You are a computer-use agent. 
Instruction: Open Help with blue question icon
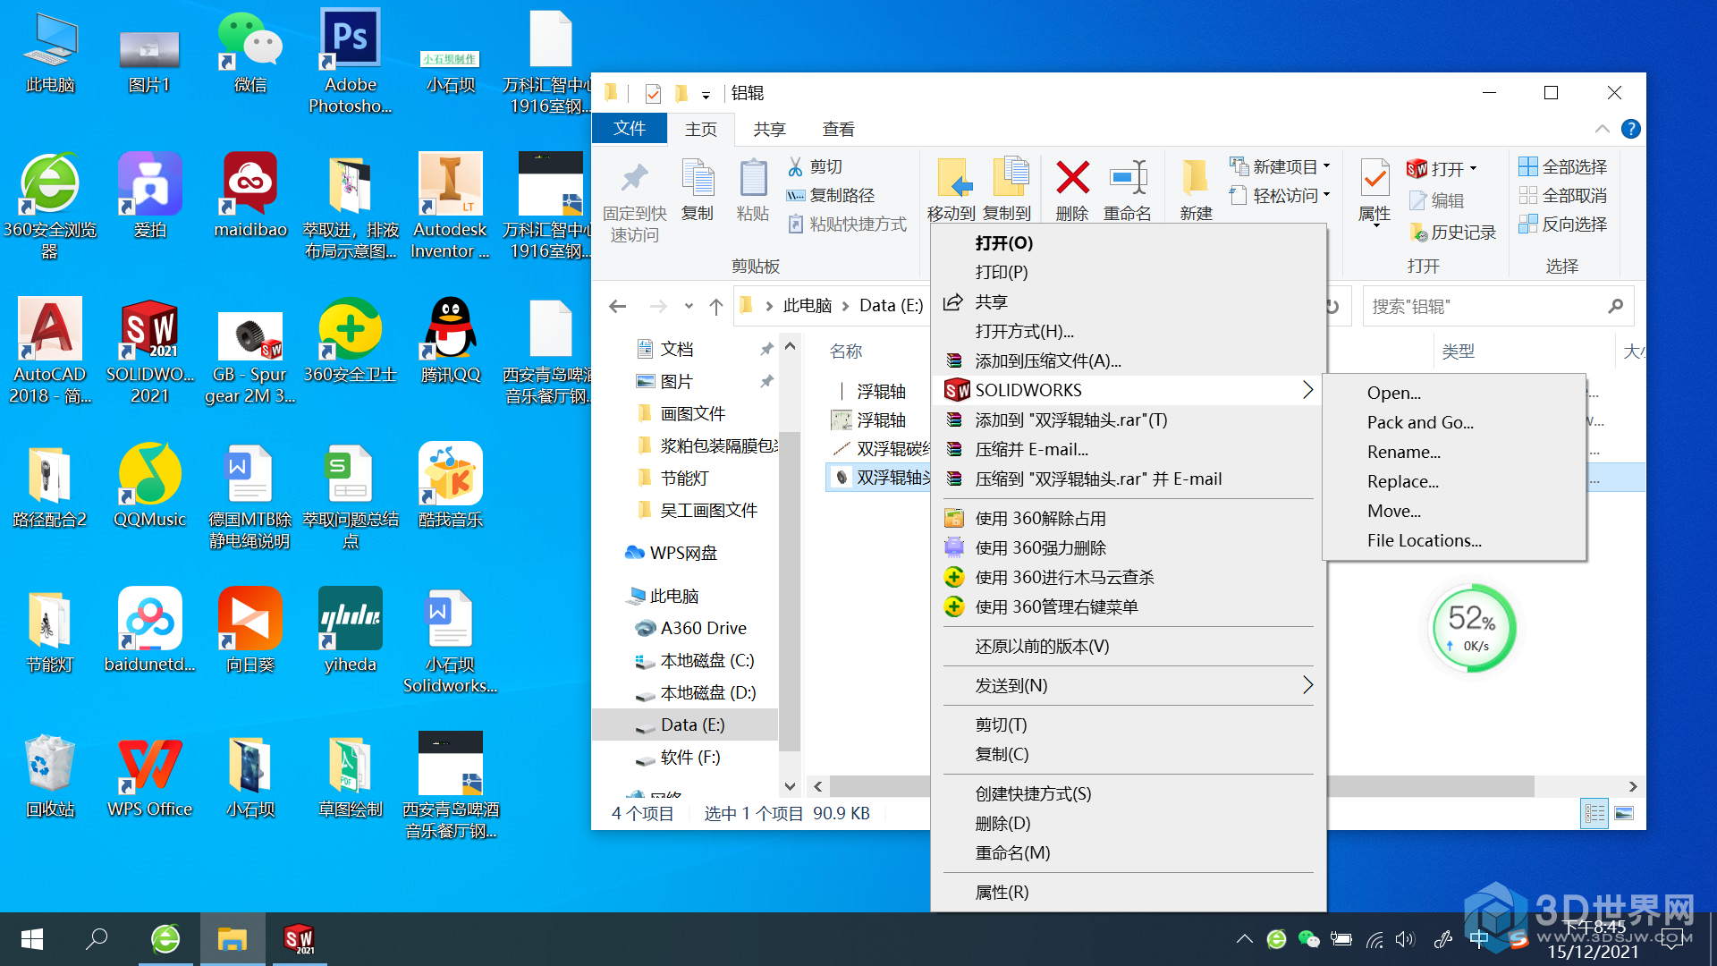(x=1631, y=129)
